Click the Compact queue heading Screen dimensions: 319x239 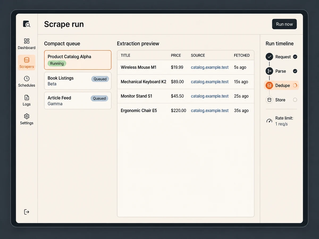pos(62,44)
